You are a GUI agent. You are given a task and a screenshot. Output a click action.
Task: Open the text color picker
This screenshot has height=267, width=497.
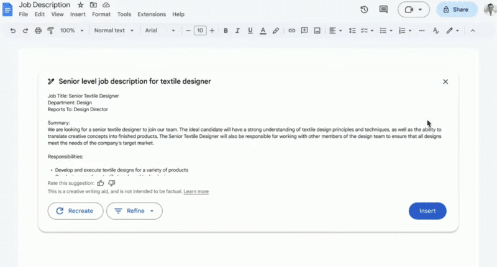263,30
